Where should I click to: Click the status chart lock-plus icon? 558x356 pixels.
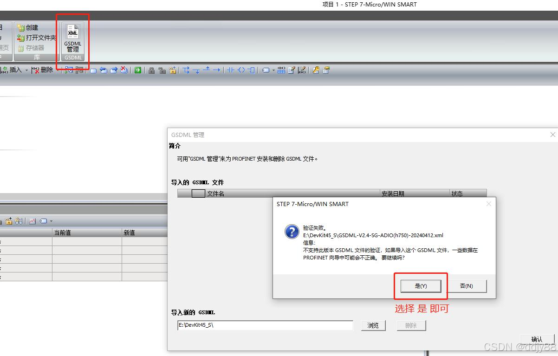pyautogui.click(x=9, y=221)
